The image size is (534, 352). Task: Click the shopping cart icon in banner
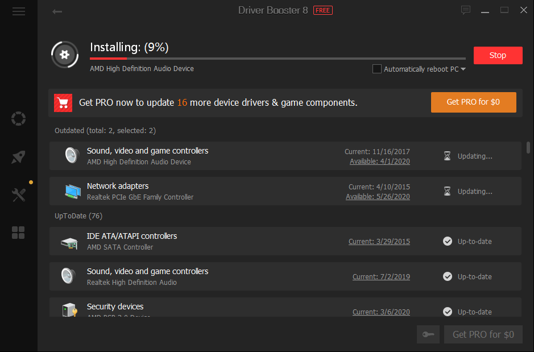point(63,103)
